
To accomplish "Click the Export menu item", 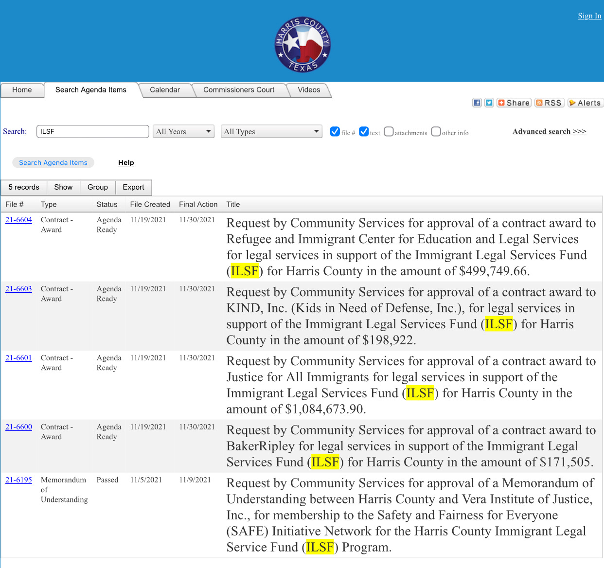I will coord(133,187).
